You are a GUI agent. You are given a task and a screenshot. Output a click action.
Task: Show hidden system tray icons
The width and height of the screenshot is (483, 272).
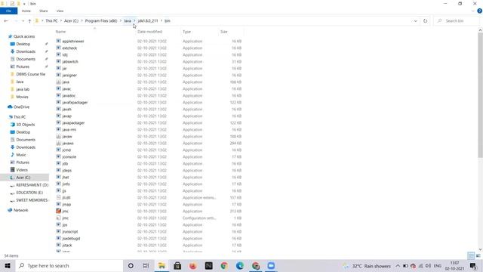click(398, 266)
